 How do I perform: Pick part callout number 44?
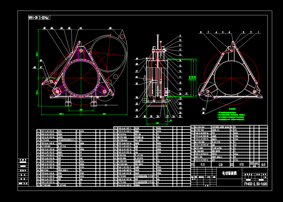tap(52, 28)
